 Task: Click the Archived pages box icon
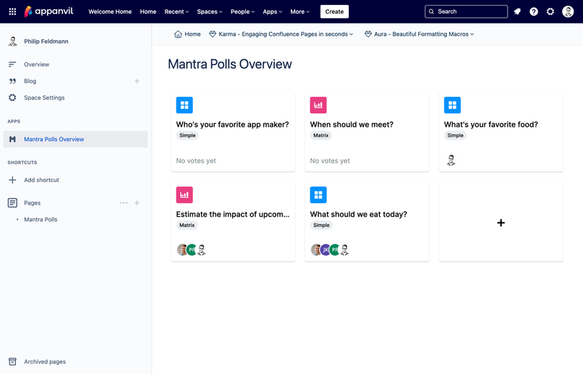coord(12,362)
